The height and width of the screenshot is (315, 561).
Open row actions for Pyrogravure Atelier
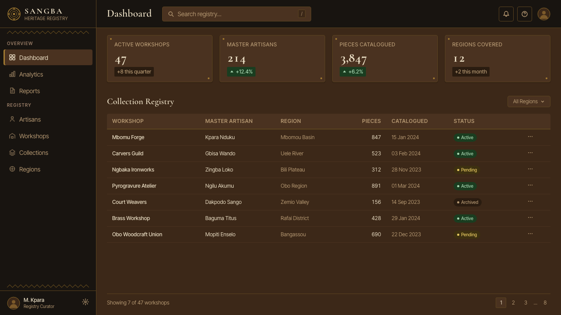pos(530,185)
